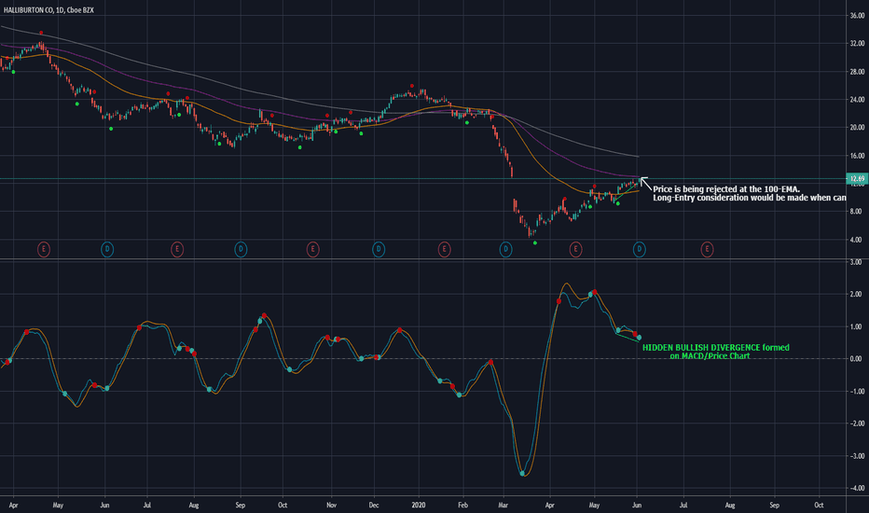Click the '2020' label on the time axis
The height and width of the screenshot is (513, 869).
[419, 506]
